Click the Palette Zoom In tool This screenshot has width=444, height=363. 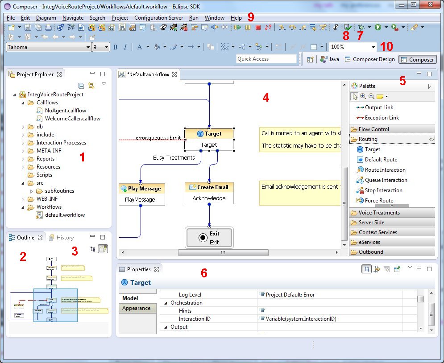pyautogui.click(x=363, y=96)
